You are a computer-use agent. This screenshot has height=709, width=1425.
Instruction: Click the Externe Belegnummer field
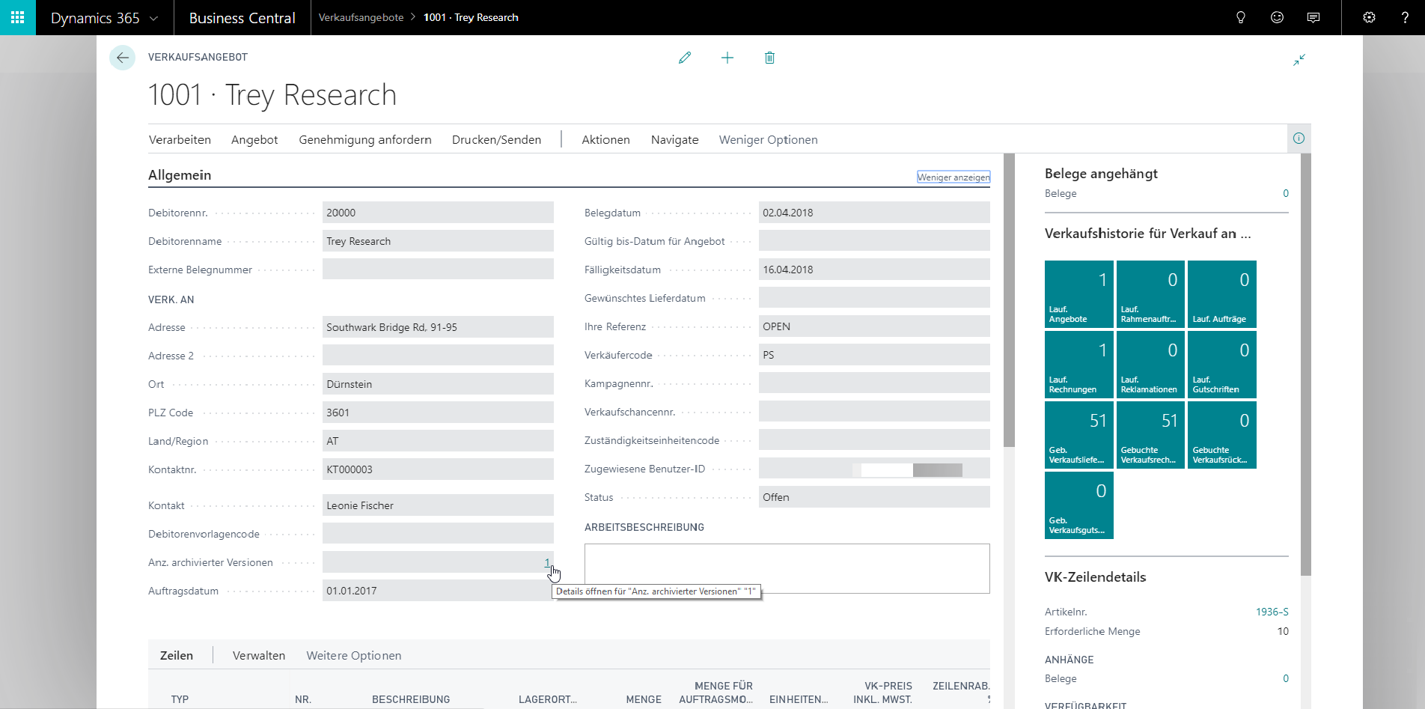(438, 270)
